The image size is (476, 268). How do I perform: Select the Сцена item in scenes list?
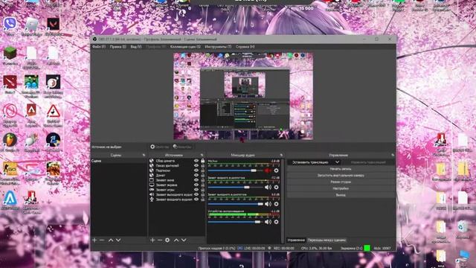tap(119, 161)
